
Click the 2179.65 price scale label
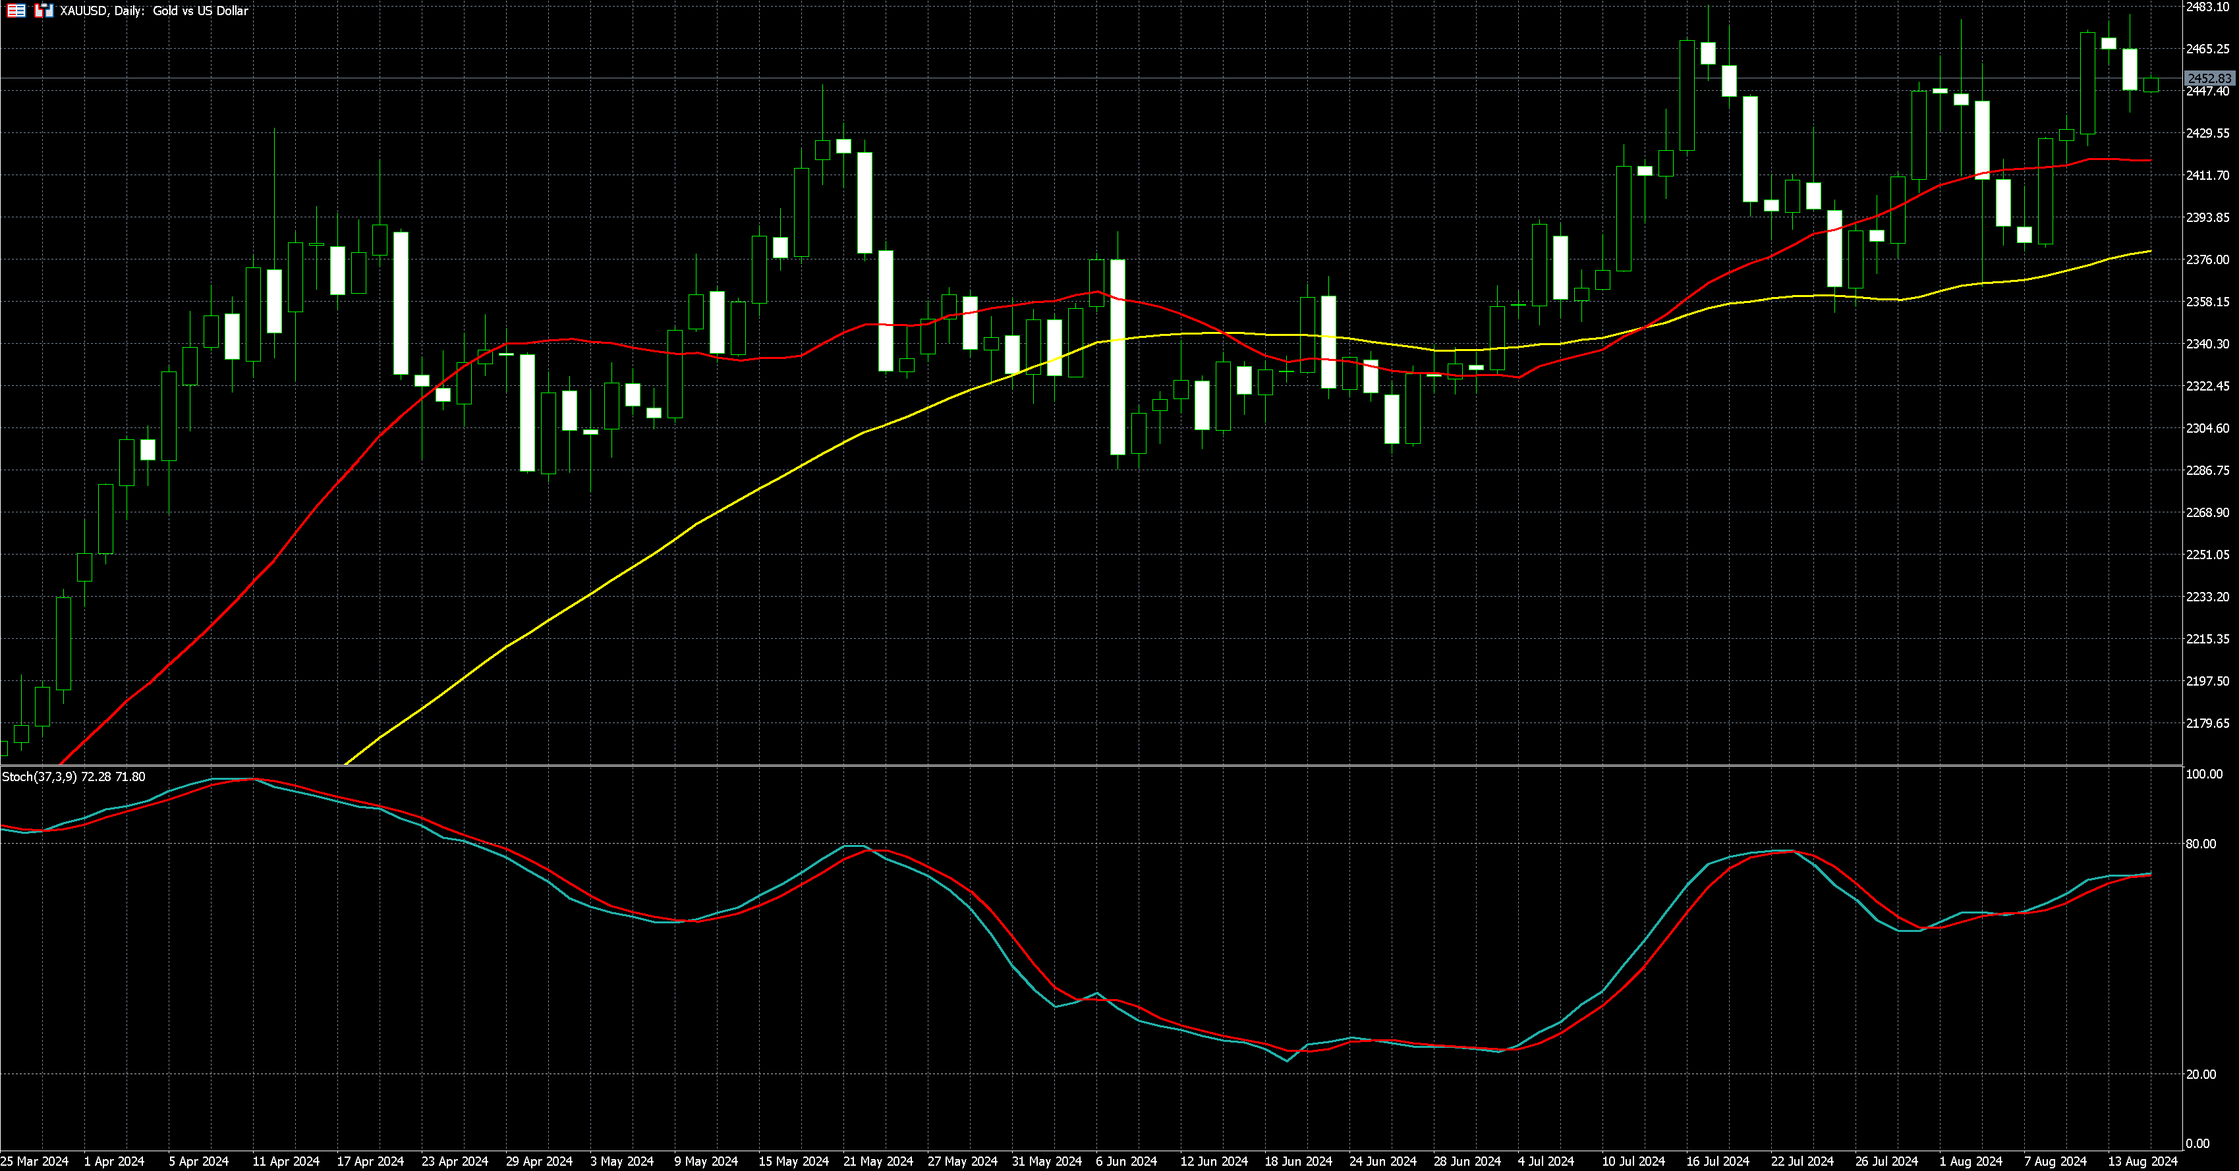[2208, 724]
